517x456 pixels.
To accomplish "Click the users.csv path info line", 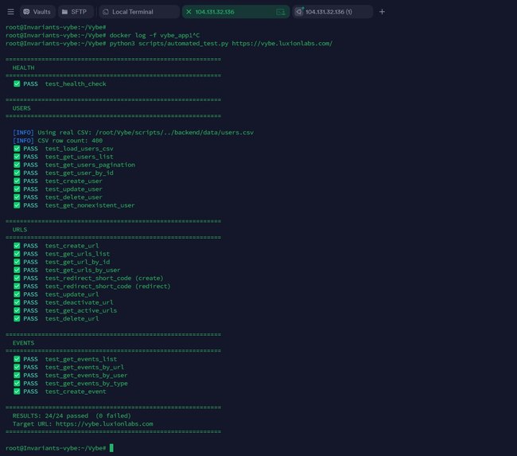I will click(133, 132).
